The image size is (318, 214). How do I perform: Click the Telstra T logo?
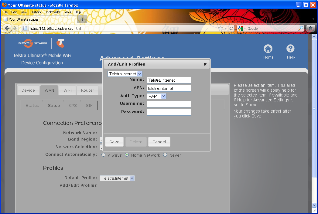coord(60,43)
